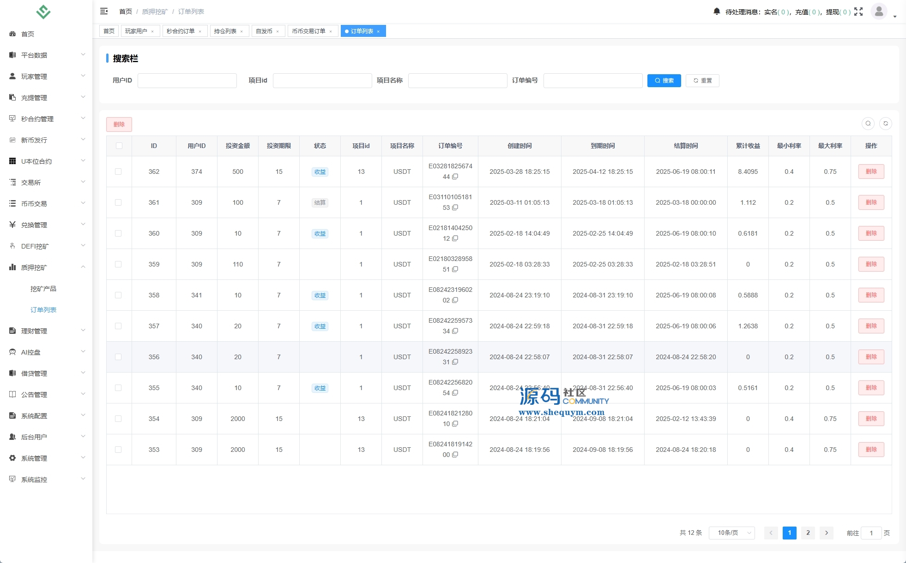Switch to the 币币交易订单 tab
The width and height of the screenshot is (906, 563).
tap(308, 31)
